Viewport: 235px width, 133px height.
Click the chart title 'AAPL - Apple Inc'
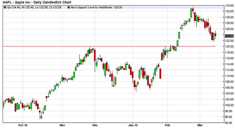16,2
